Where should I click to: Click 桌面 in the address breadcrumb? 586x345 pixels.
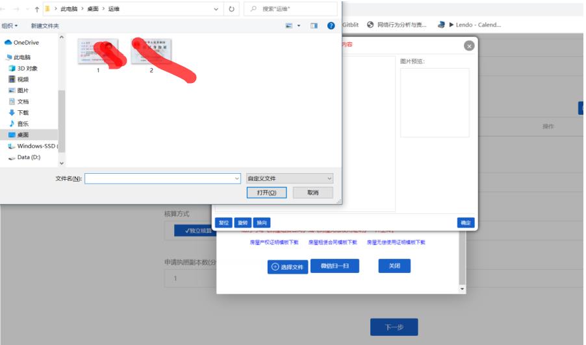[93, 9]
